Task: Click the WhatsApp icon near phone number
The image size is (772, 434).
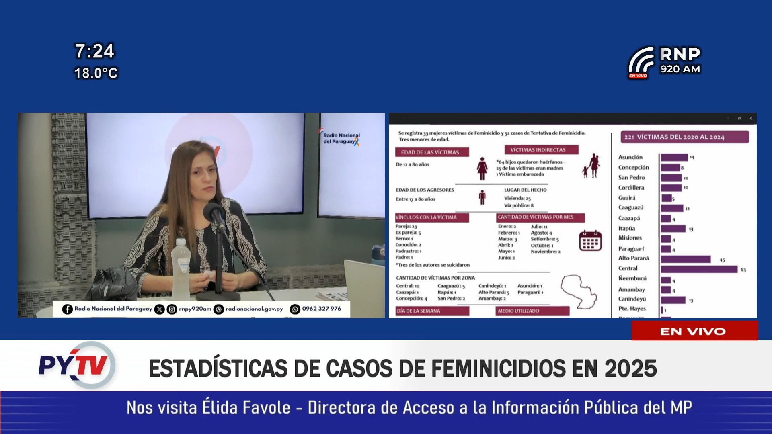Action: pos(295,309)
